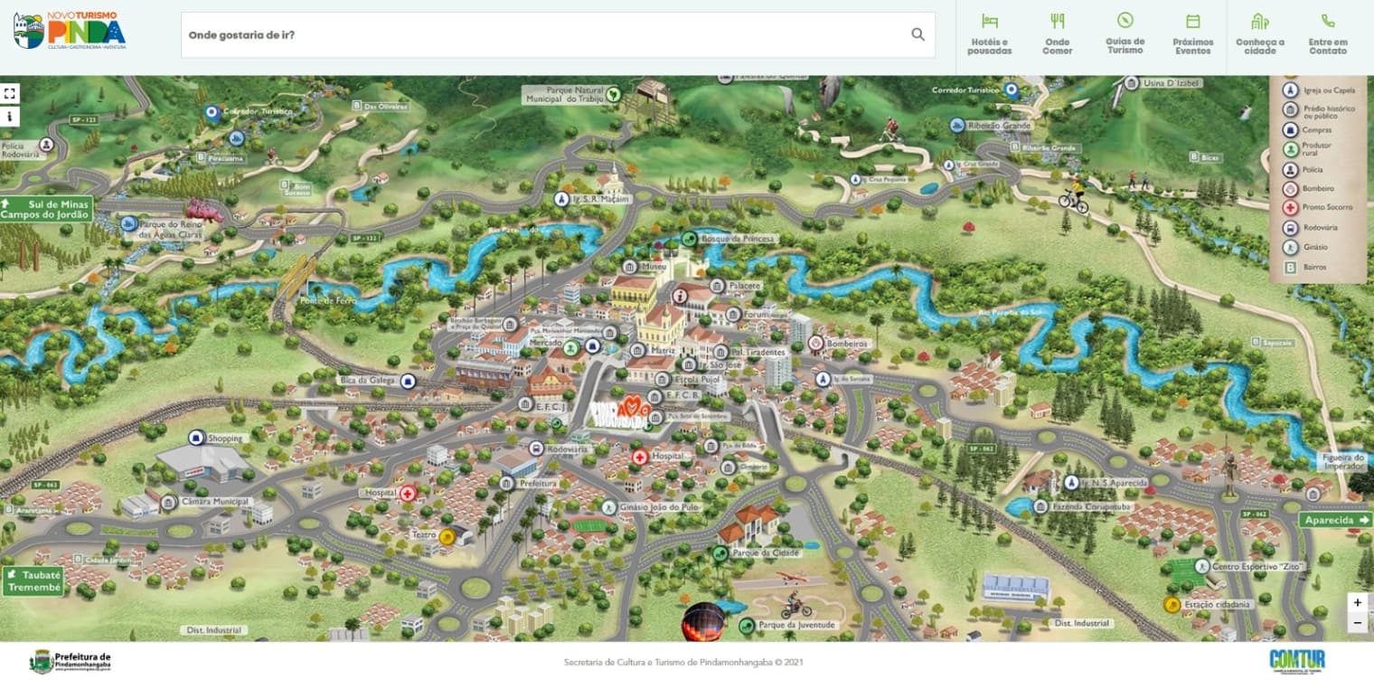Open Conheça a cidade page
The width and height of the screenshot is (1374, 689).
(x=1260, y=34)
